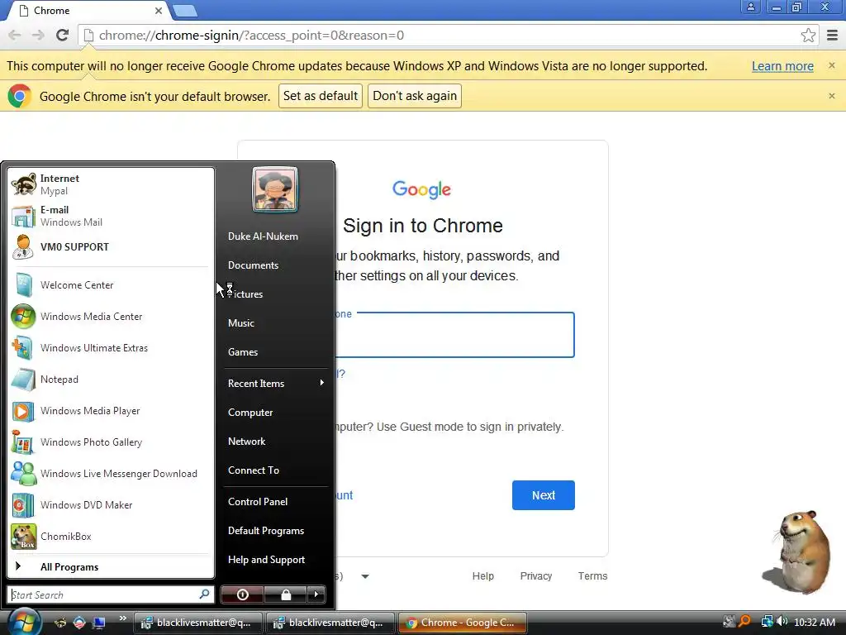Click the Privacy footer link
This screenshot has height=635, width=846.
point(535,576)
